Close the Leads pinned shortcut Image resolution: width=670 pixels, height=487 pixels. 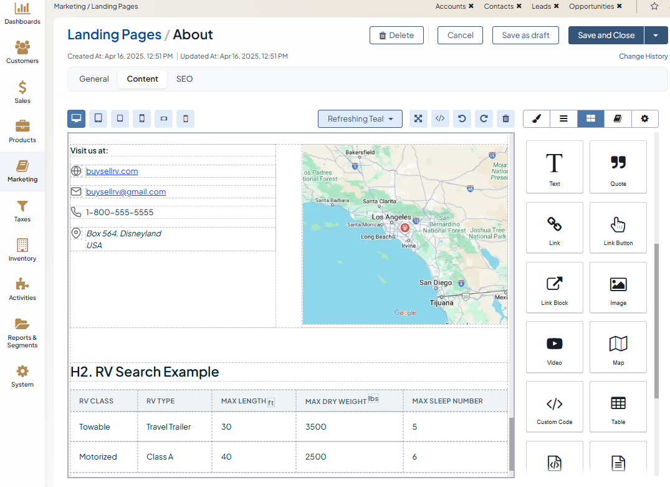[555, 6]
